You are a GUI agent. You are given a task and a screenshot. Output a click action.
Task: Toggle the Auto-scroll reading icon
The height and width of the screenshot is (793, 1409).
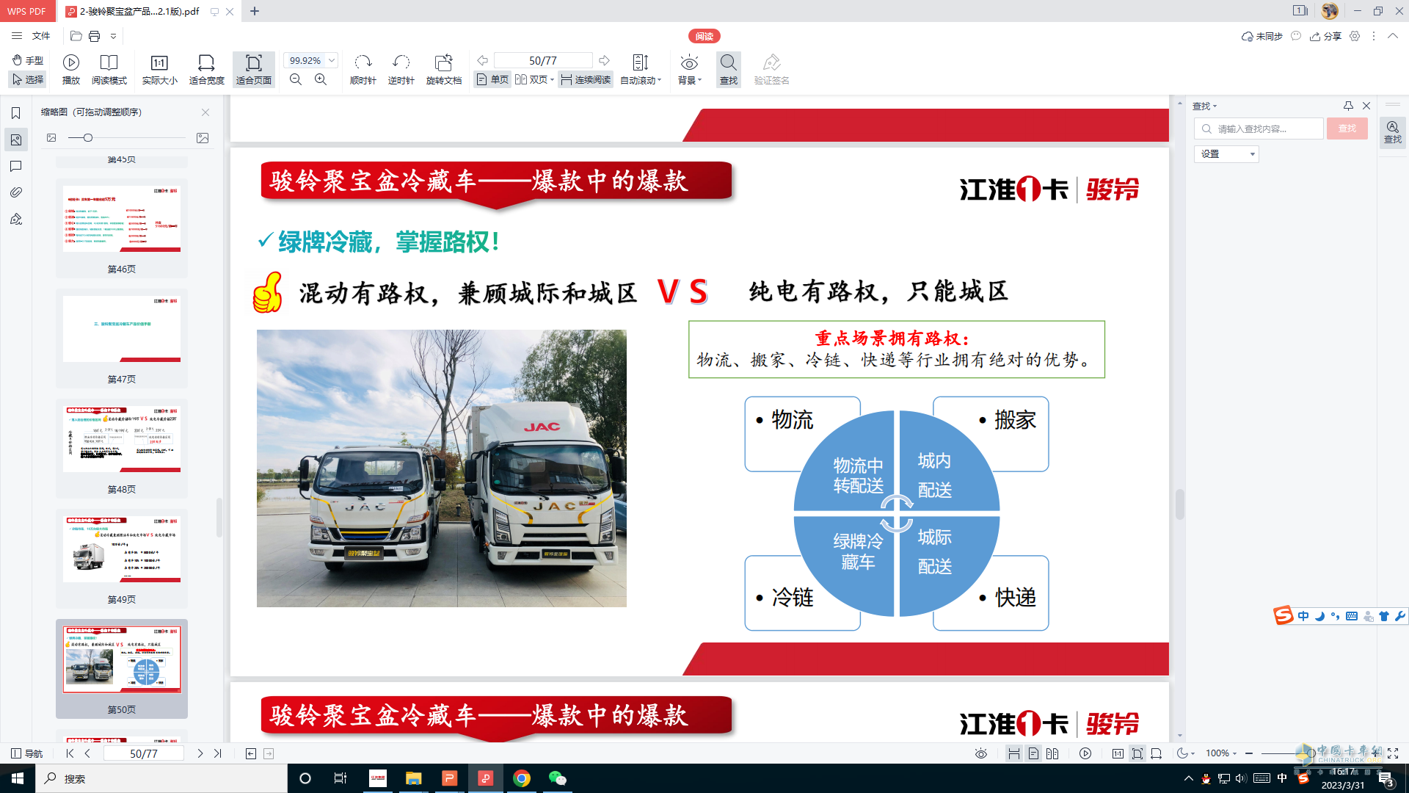click(x=638, y=68)
